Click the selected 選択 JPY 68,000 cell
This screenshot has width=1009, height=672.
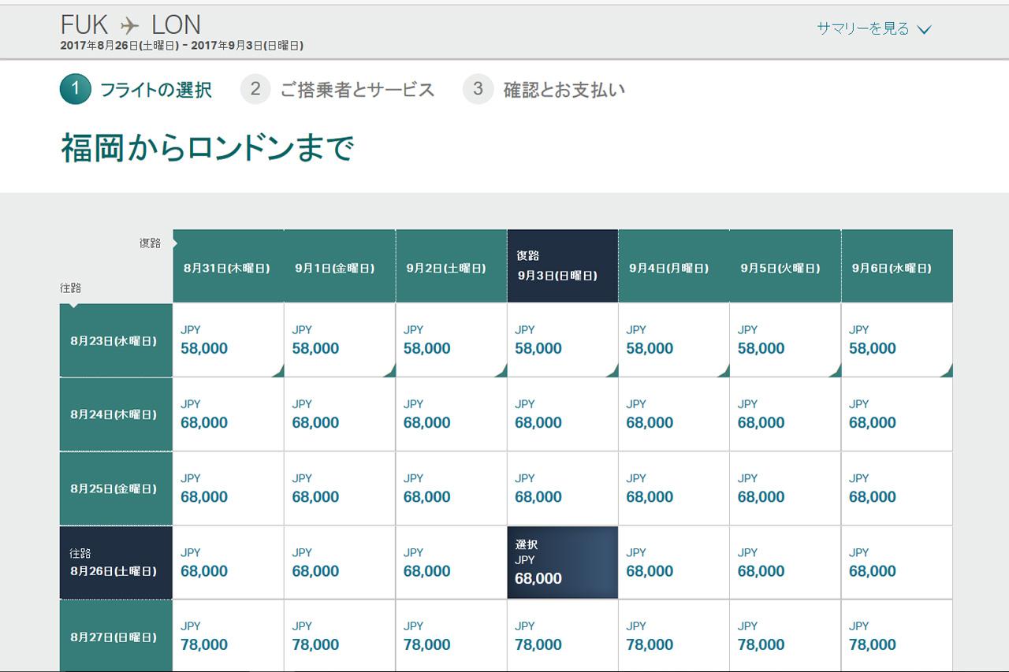(x=562, y=562)
